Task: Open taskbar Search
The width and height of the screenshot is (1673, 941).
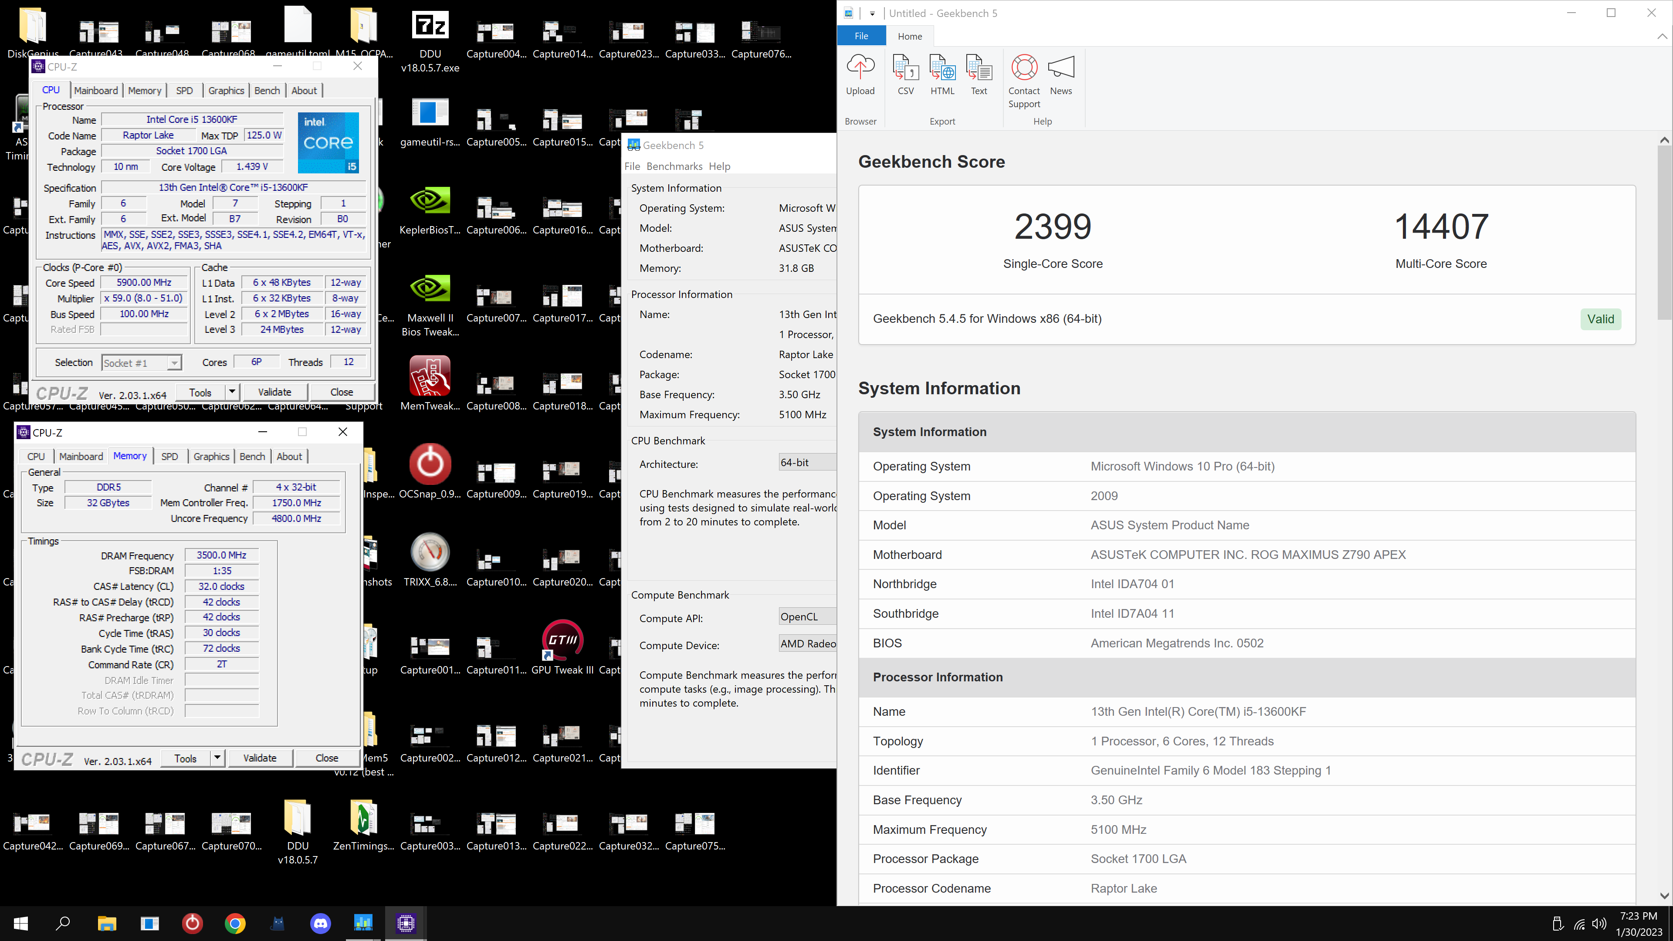Action: [63, 923]
